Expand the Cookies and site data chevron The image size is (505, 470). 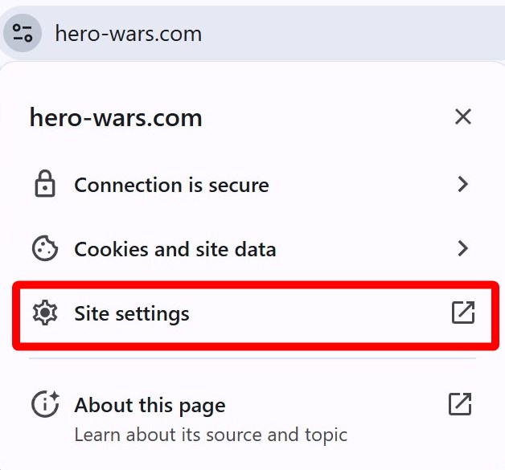coord(462,249)
